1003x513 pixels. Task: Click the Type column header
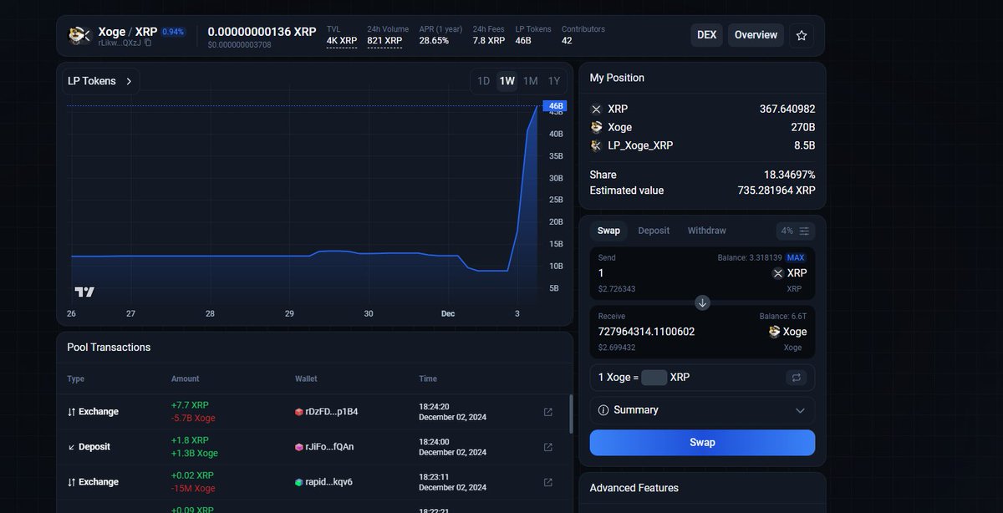point(76,378)
